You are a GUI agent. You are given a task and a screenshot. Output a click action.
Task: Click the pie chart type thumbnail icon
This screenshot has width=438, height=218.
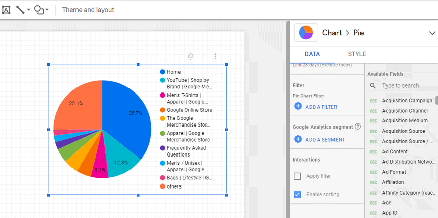point(306,33)
